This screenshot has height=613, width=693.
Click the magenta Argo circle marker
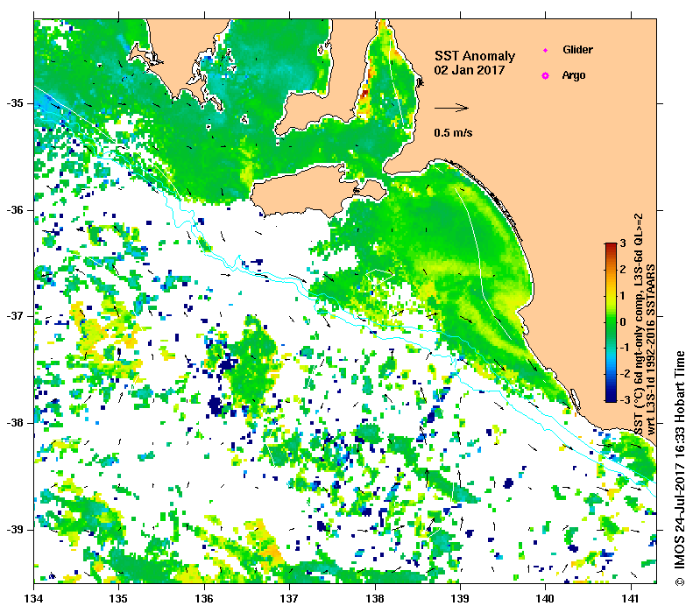point(546,75)
